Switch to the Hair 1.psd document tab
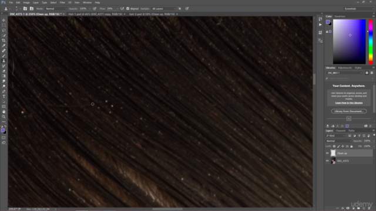 pyautogui.click(x=95, y=14)
